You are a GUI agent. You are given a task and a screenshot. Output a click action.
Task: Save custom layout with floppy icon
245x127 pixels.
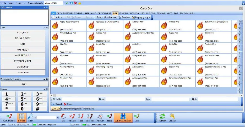tap(72, 3)
